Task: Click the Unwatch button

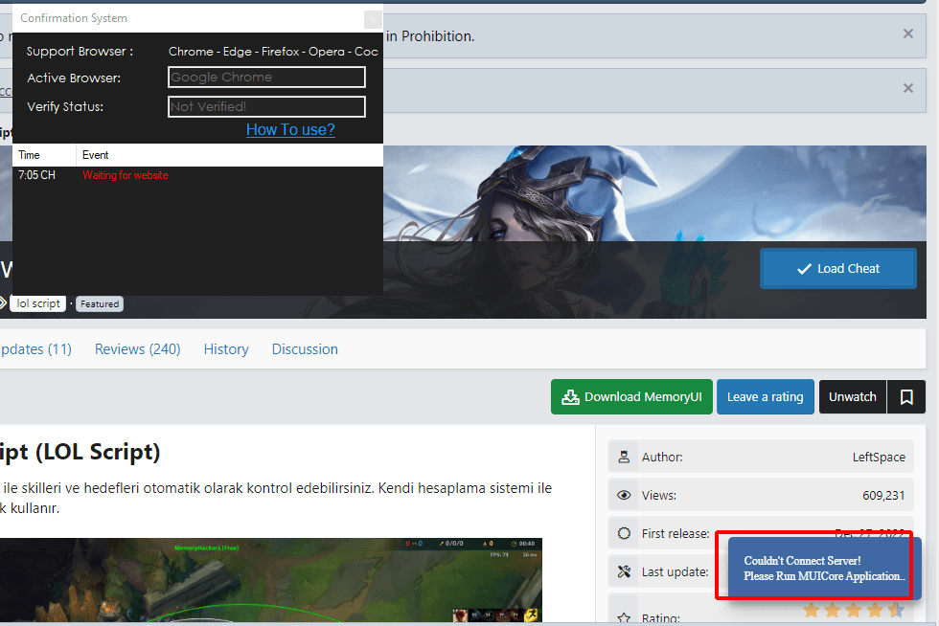Action: [852, 397]
